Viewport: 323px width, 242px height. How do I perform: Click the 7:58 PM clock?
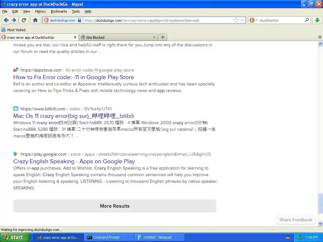click(x=311, y=237)
